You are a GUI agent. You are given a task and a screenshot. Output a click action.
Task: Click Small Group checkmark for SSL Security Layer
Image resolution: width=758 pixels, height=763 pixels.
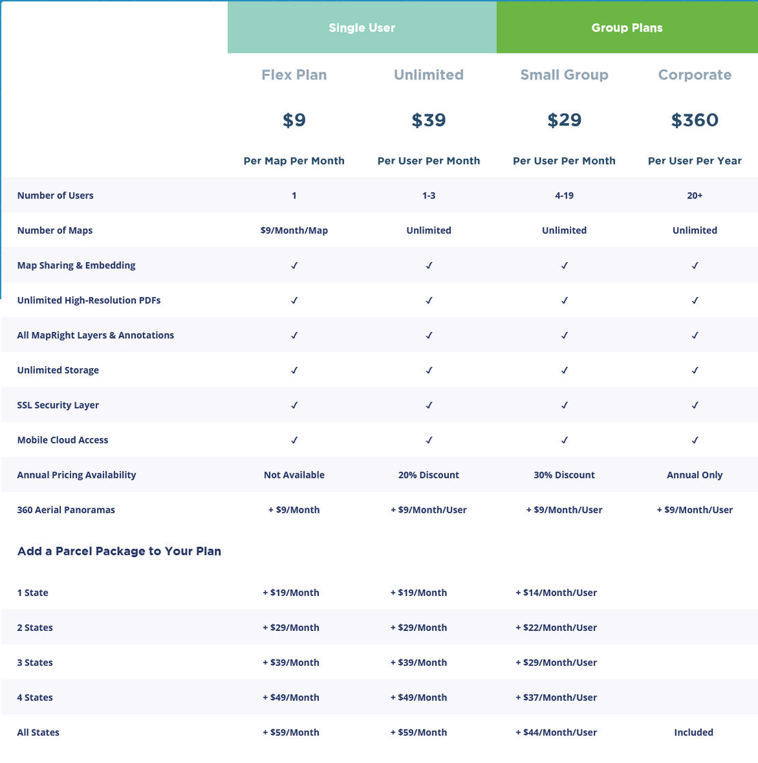pos(564,405)
